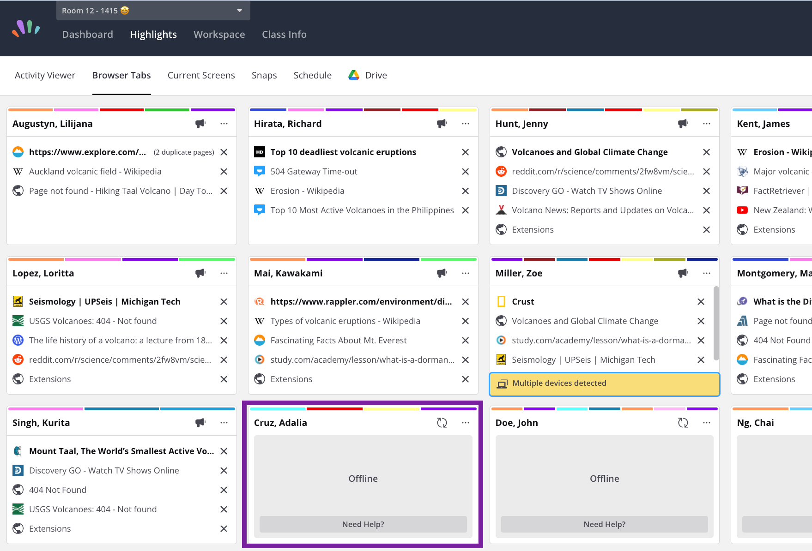Close Augustyn's explore.com duplicate tab

[224, 152]
